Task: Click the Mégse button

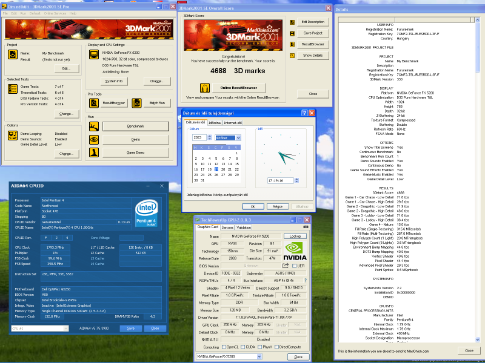Action: (278, 206)
